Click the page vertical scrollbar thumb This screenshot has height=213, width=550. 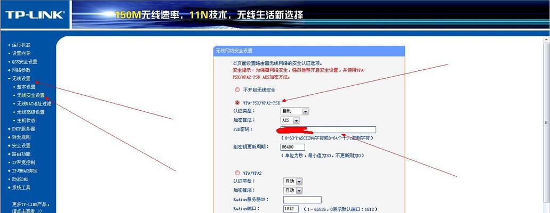coord(546,122)
